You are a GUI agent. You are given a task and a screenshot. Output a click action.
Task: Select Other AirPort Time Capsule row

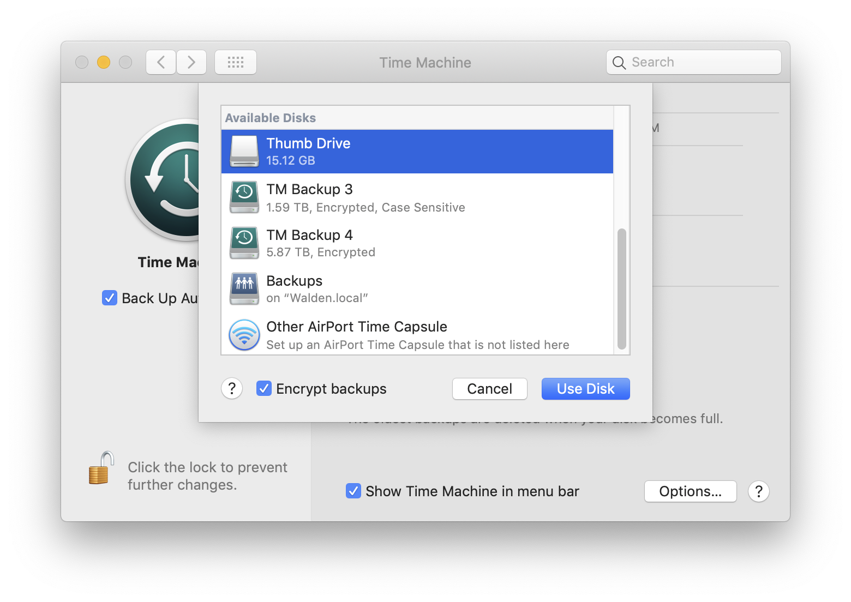click(417, 335)
